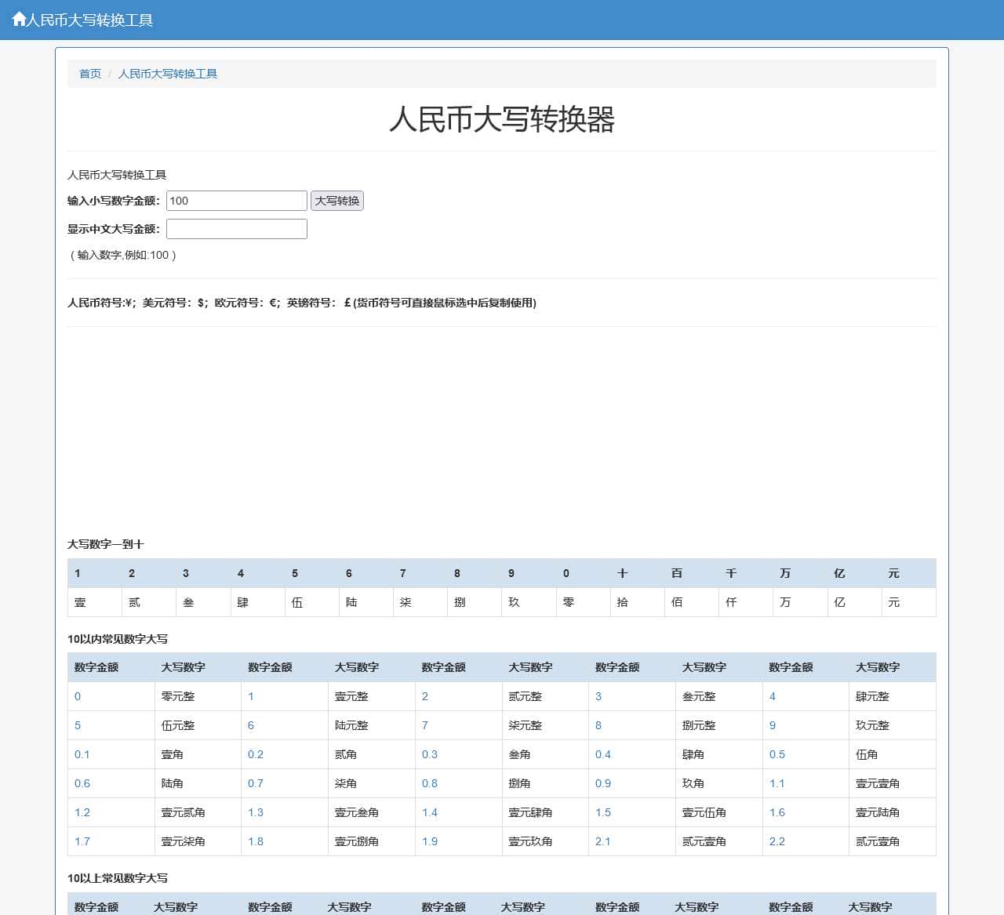Follow the 0.9 amount link
The width and height of the screenshot is (1004, 915).
[x=603, y=783]
